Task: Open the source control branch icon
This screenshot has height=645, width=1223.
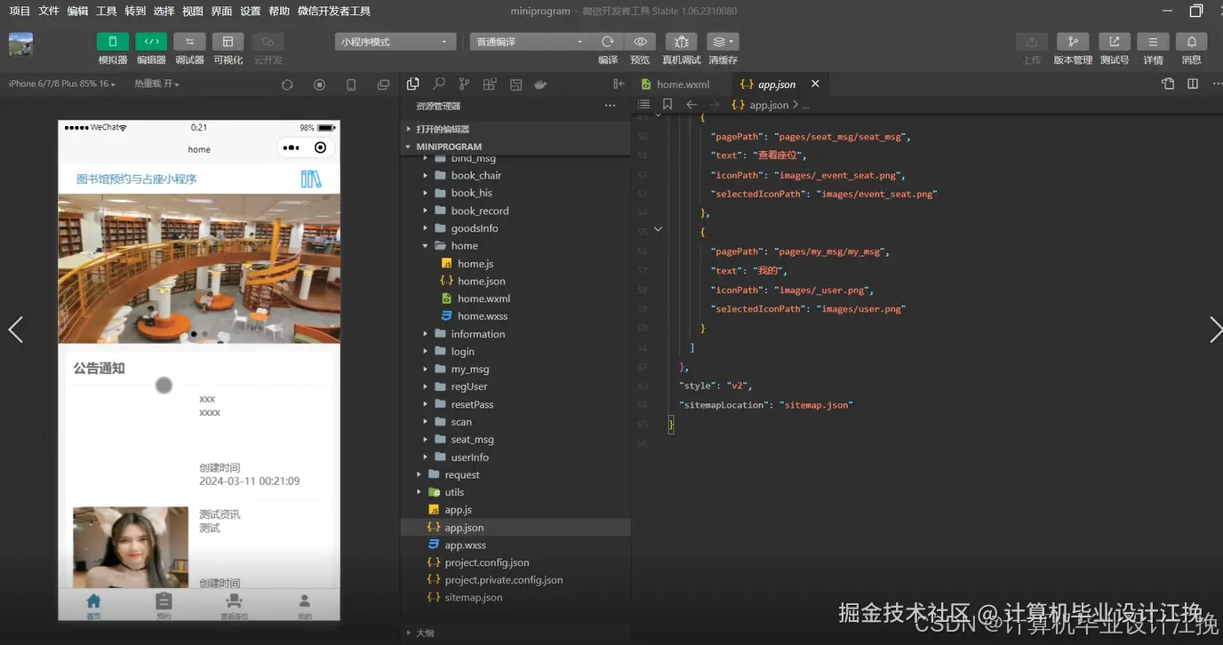Action: pos(464,84)
